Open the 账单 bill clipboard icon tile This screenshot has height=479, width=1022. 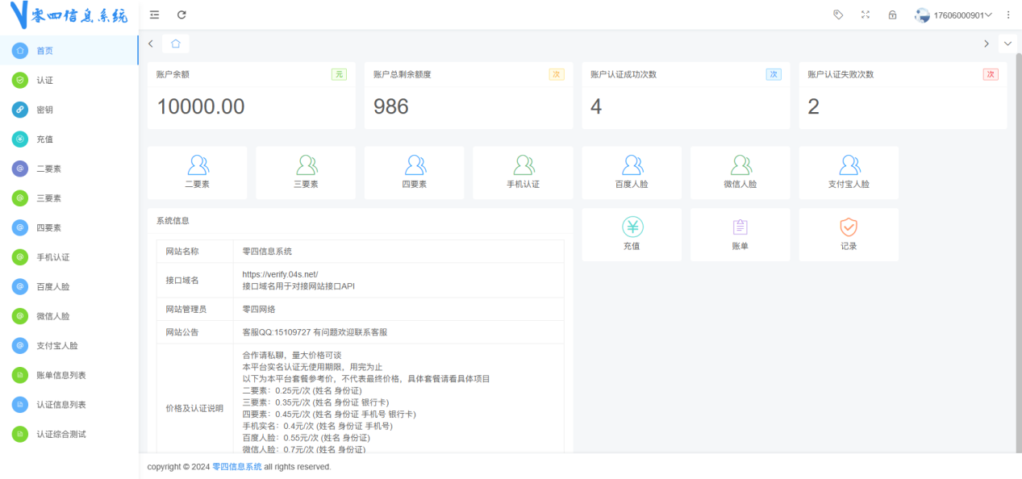[x=740, y=234]
